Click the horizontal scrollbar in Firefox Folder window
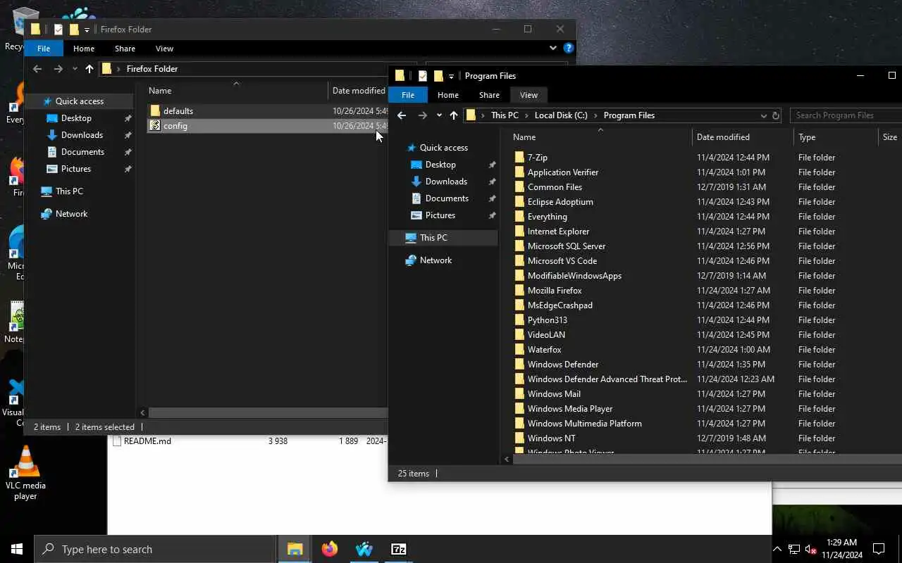The height and width of the screenshot is (563, 902). click(268, 413)
